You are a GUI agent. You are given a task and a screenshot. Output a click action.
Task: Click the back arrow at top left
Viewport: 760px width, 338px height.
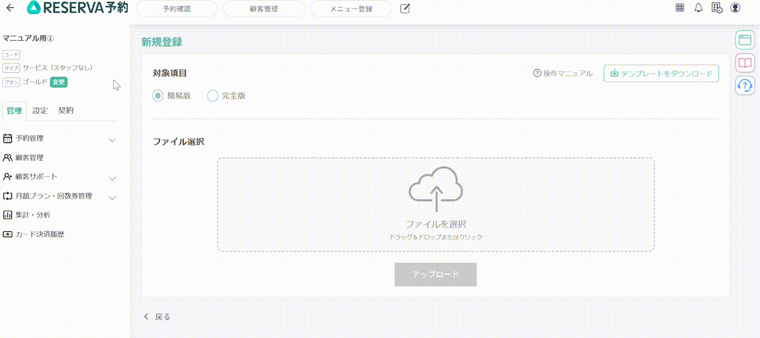(10, 8)
